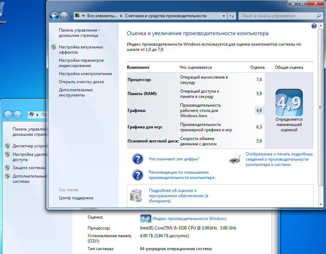Open recent pages dropdown next to the Forward arrow

tap(71, 16)
